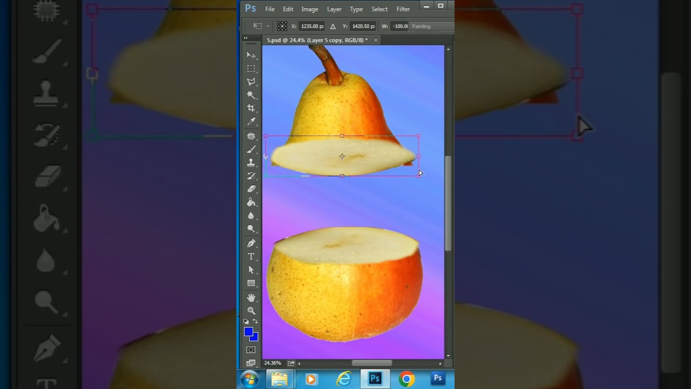The image size is (691, 389).
Task: Click the vertical scrollbar up arrow
Action: pos(448,49)
